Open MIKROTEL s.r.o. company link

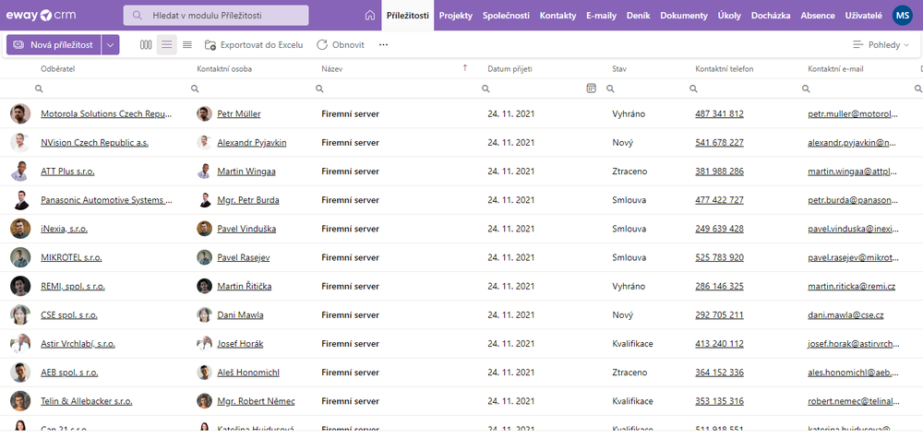pos(71,257)
